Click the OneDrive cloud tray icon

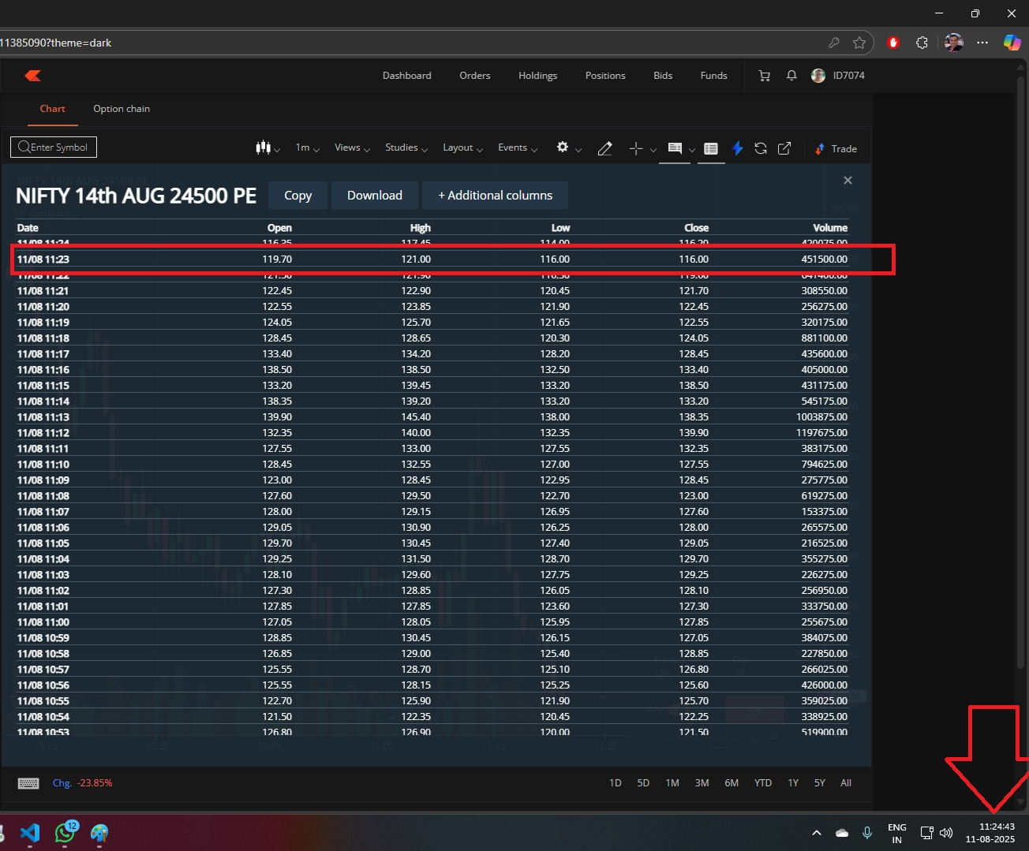tap(842, 833)
